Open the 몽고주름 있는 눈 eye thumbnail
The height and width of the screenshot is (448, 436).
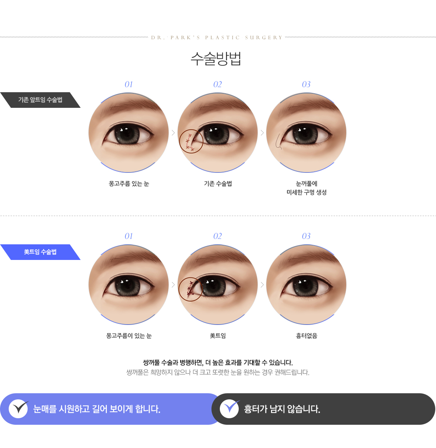pyautogui.click(x=129, y=133)
